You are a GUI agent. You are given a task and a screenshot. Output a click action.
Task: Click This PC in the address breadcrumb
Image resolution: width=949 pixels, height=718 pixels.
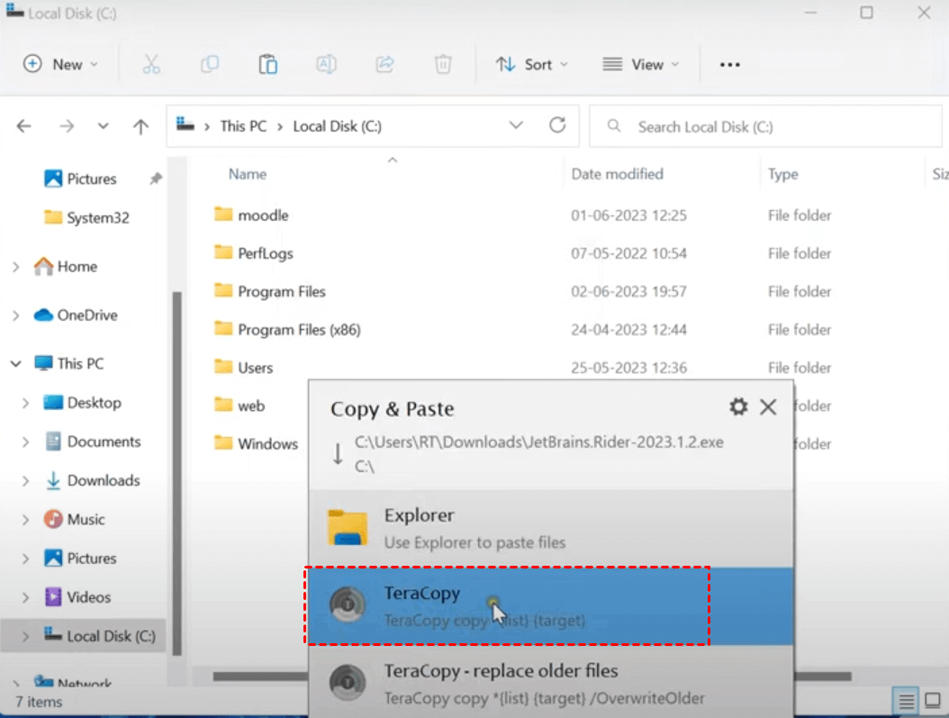tap(243, 126)
